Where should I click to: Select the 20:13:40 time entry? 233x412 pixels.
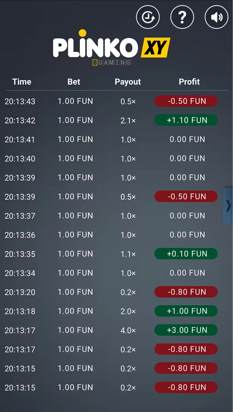click(x=20, y=159)
